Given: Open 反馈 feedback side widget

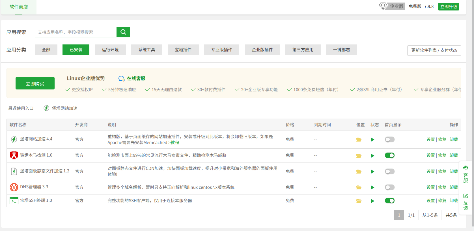Looking at the screenshot, I should pos(466,202).
